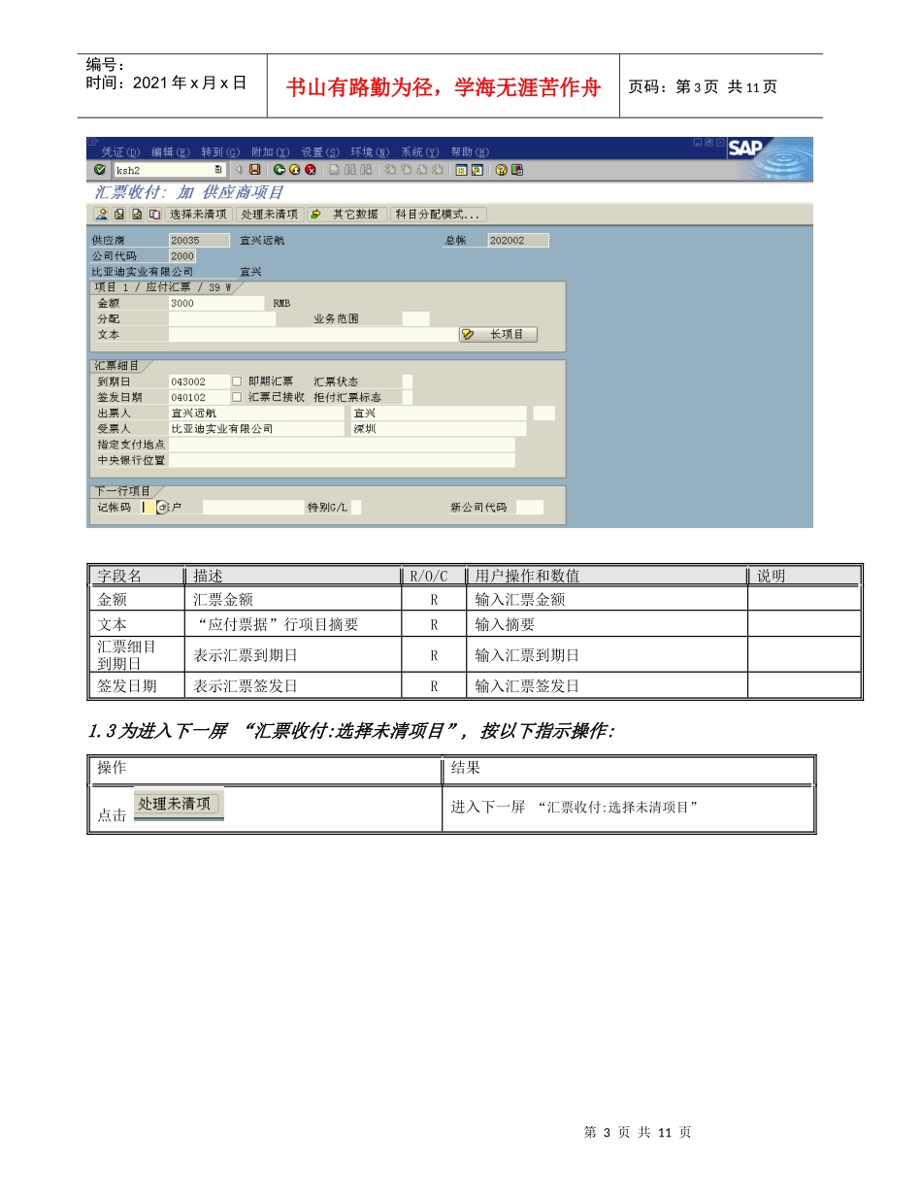Click the red Cancel icon
This screenshot has width=922, height=1194.
point(311,170)
